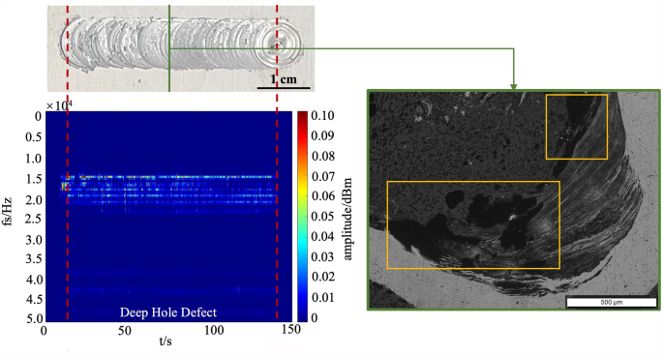Image resolution: width=663 pixels, height=356 pixels.
Task: Click the "500 μm" micrograph scale bar
Action: 611,302
